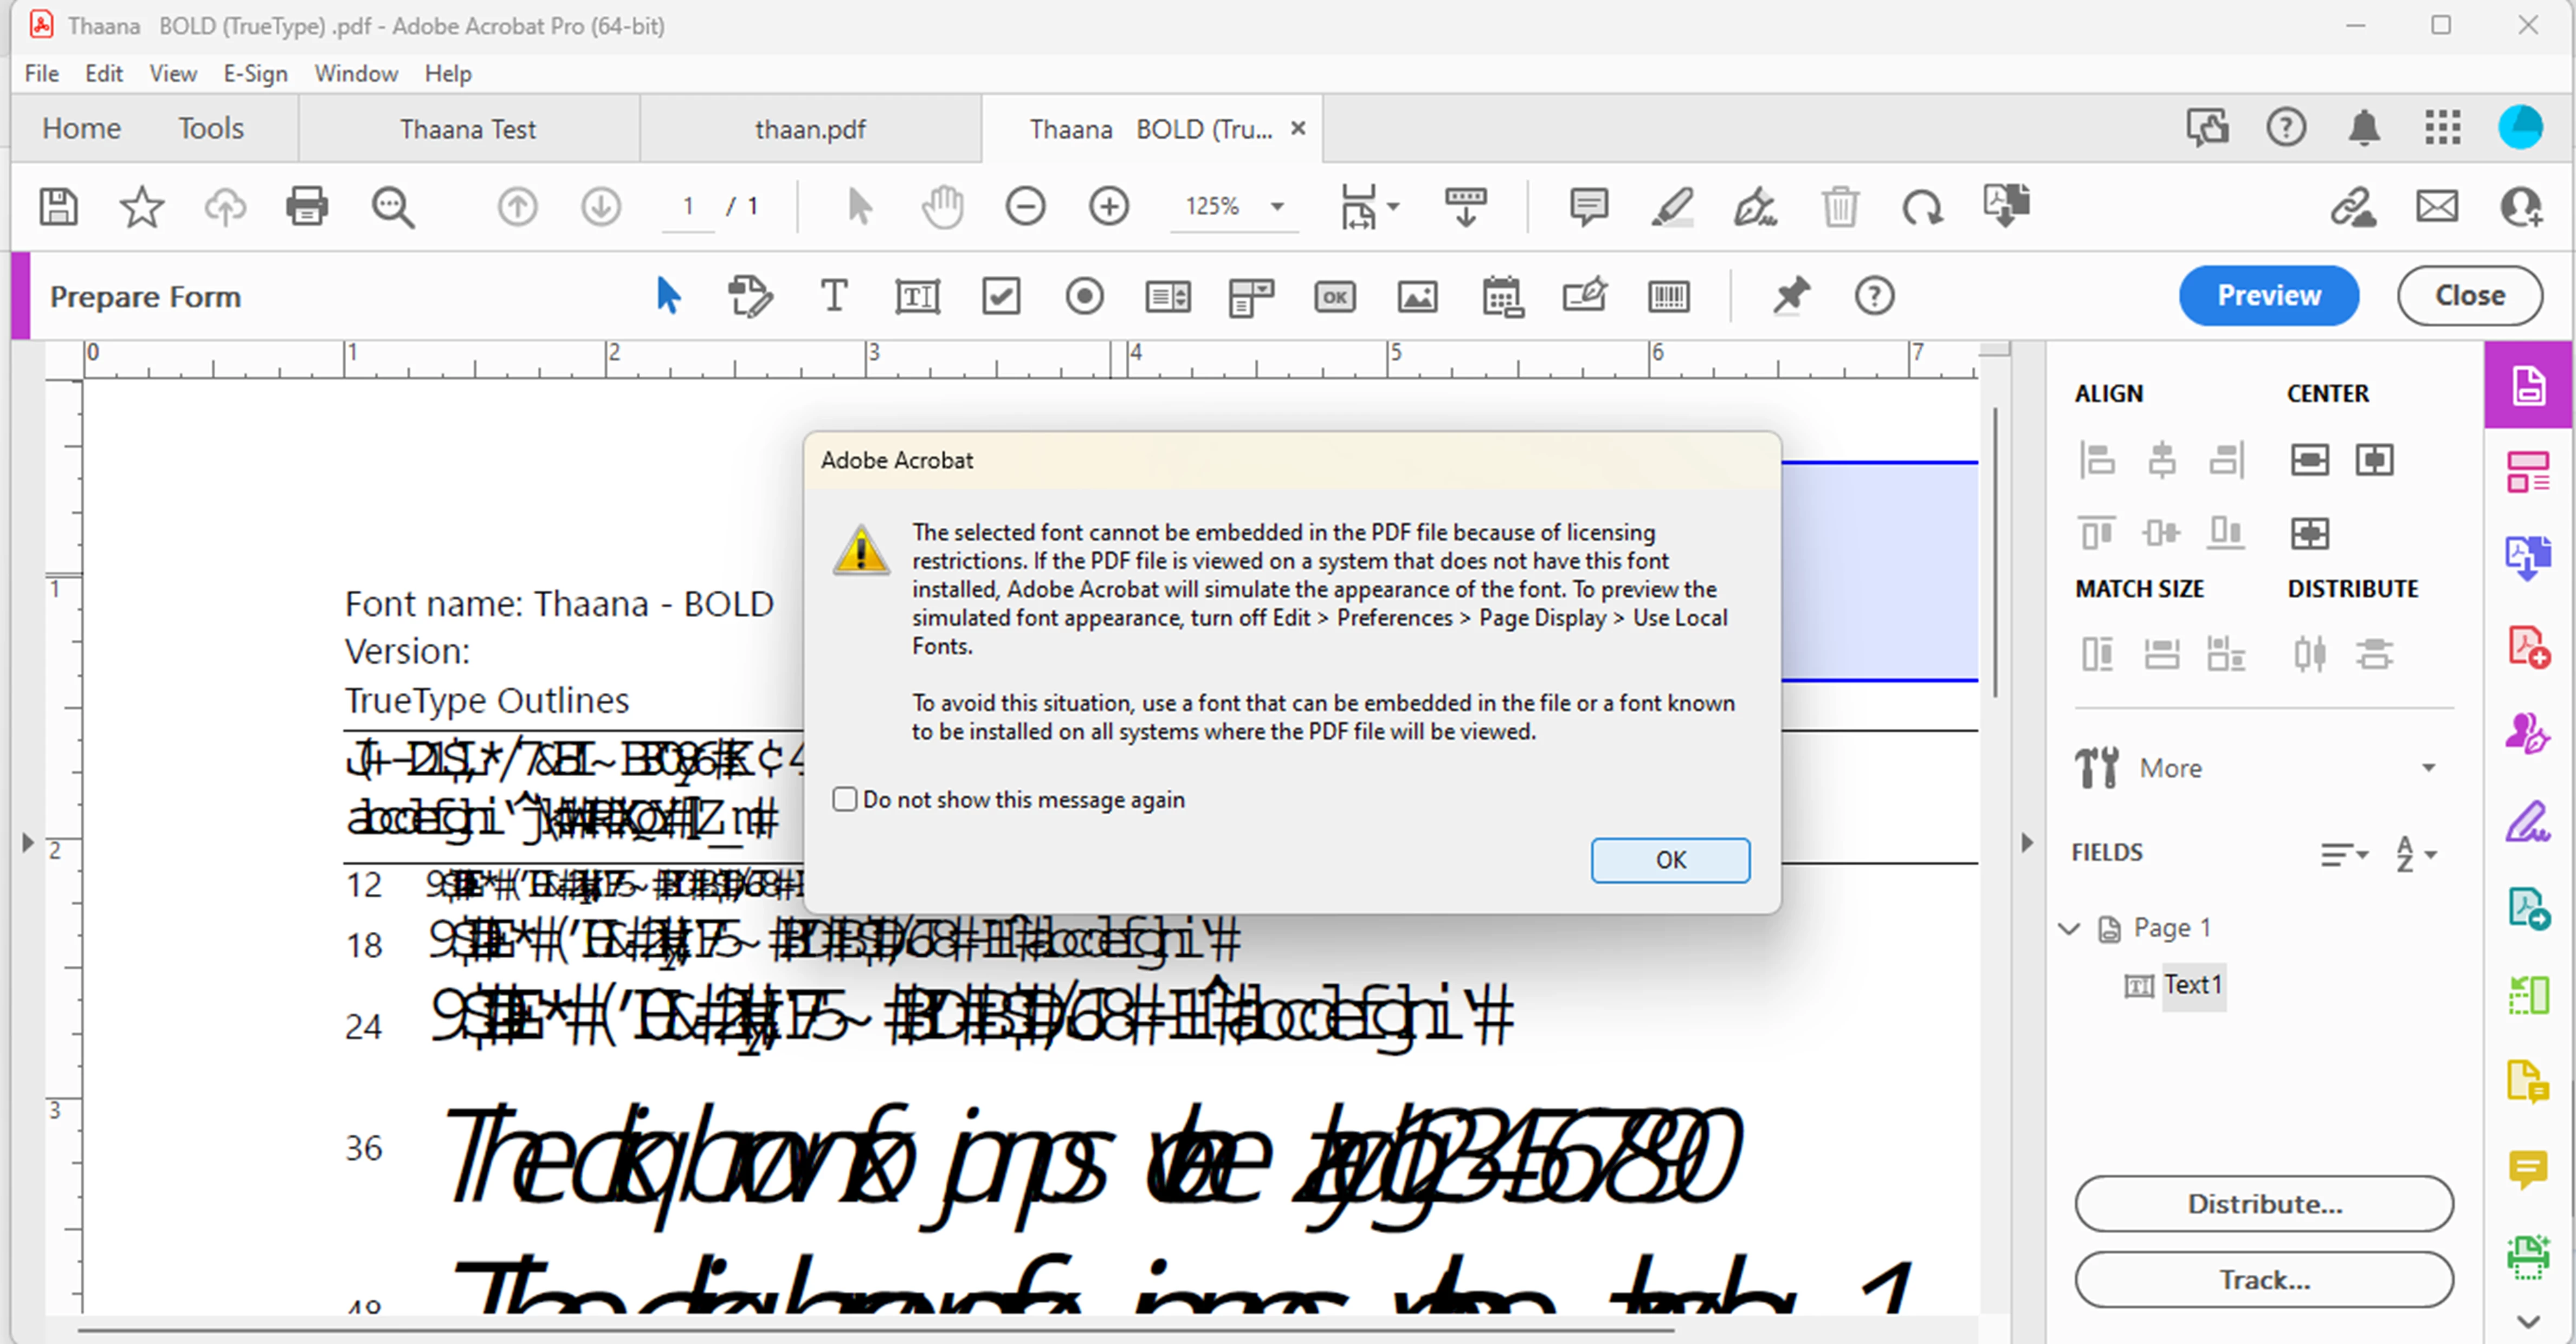Select the Add Radio Button tool
Screen dimensions: 2576x1344
tap(1084, 297)
